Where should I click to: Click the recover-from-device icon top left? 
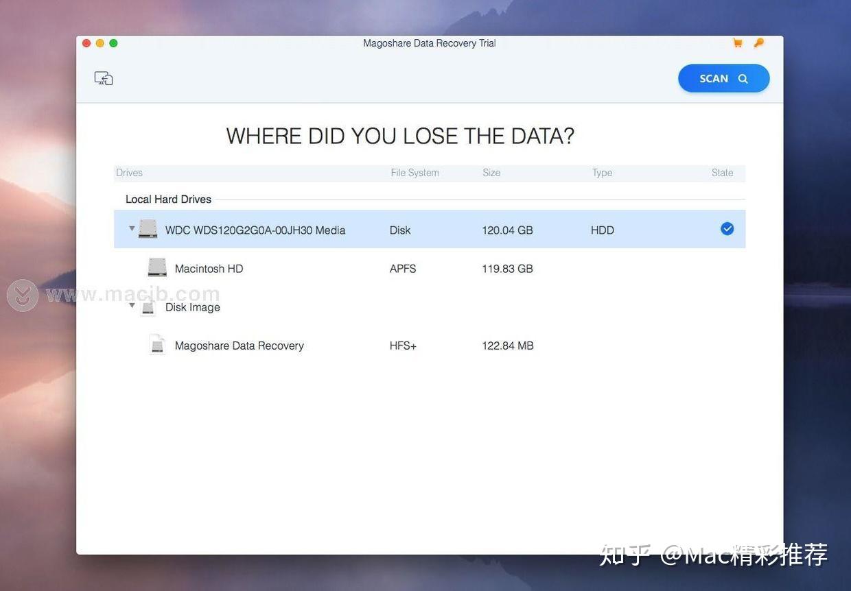pos(104,77)
